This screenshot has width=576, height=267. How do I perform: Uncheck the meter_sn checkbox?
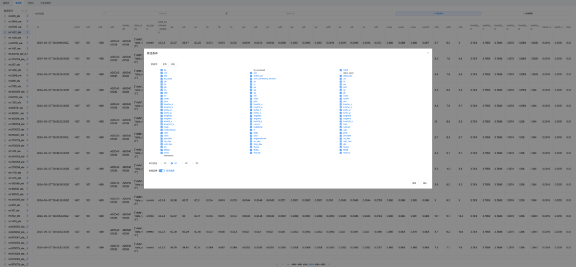pos(251,76)
